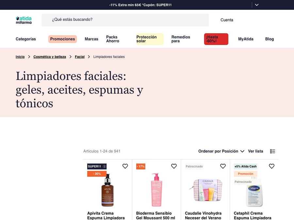Open the Bioderma Sensibio pink bottle image

pyautogui.click(x=156, y=190)
